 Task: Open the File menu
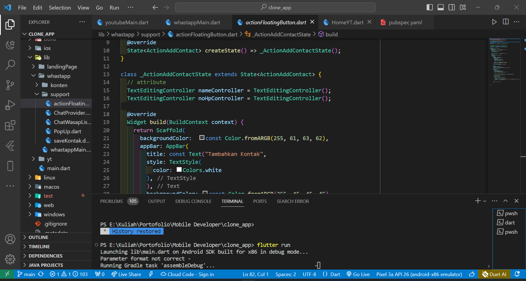coord(22,8)
